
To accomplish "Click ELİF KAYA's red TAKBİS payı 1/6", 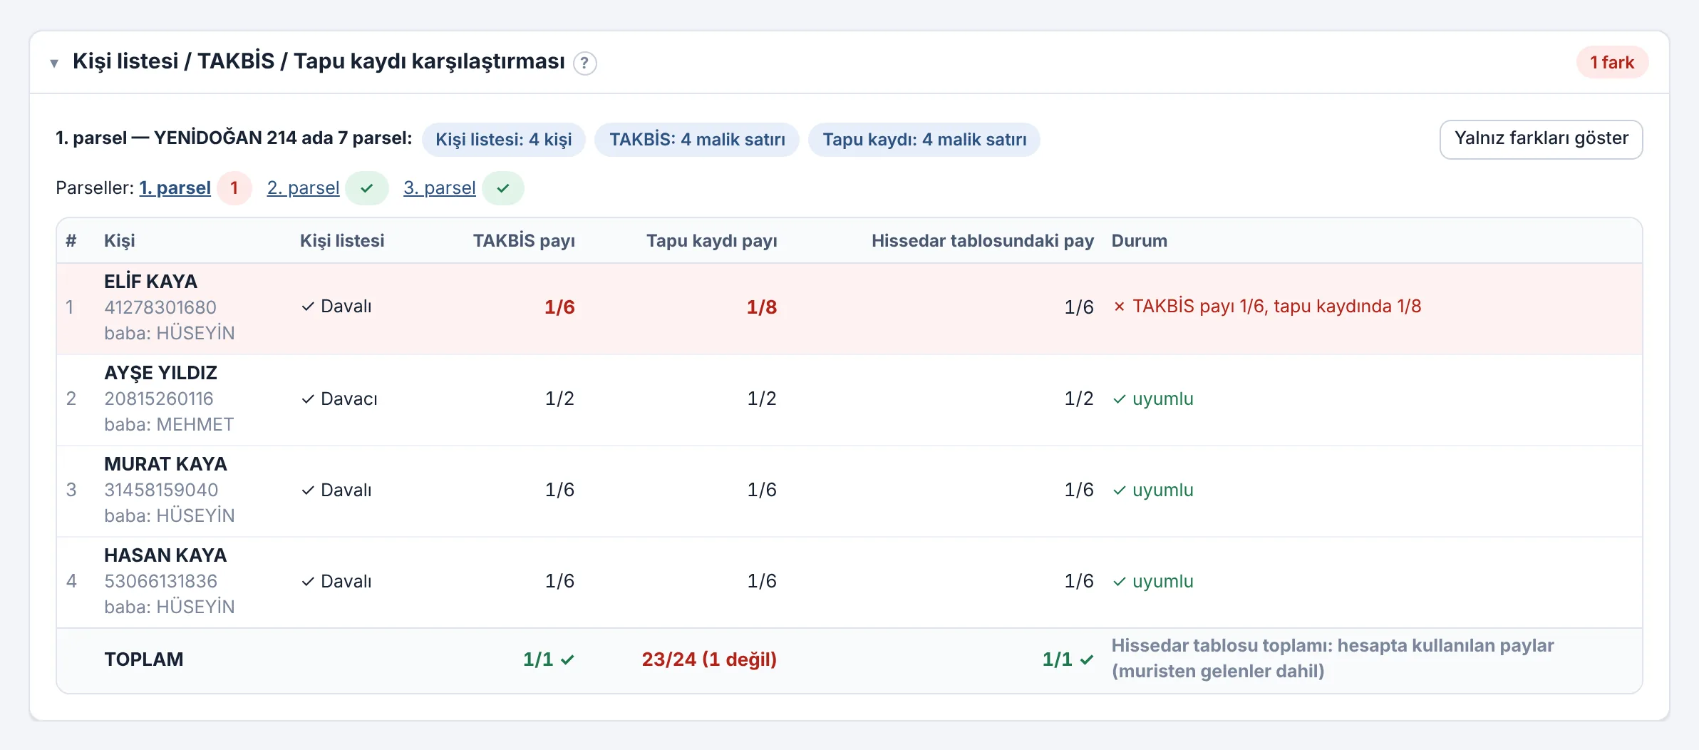I will pyautogui.click(x=559, y=307).
